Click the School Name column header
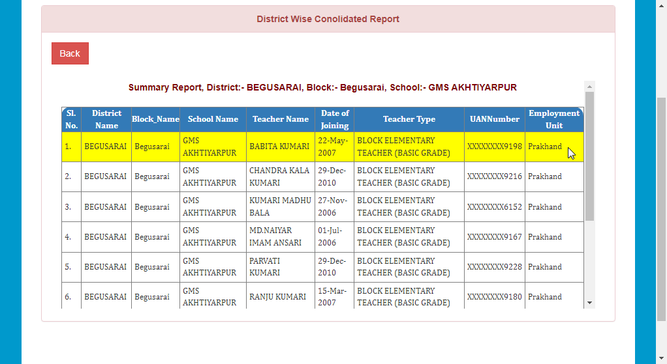Image resolution: width=667 pixels, height=364 pixels. point(213,119)
